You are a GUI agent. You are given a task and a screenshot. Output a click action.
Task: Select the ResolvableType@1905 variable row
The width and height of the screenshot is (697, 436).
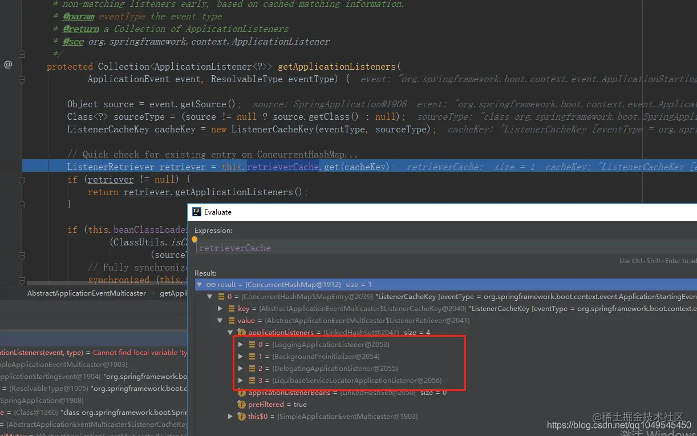pyautogui.click(x=94, y=389)
